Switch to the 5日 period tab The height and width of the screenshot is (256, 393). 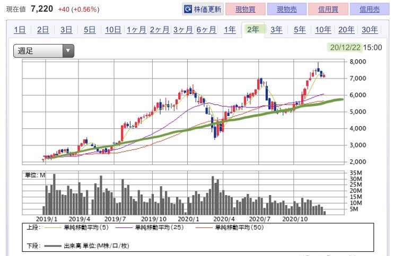coord(90,30)
